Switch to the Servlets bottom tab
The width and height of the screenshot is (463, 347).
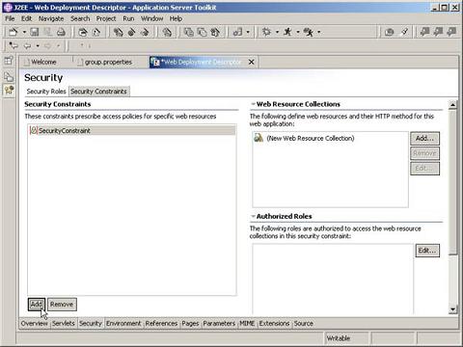pyautogui.click(x=64, y=323)
